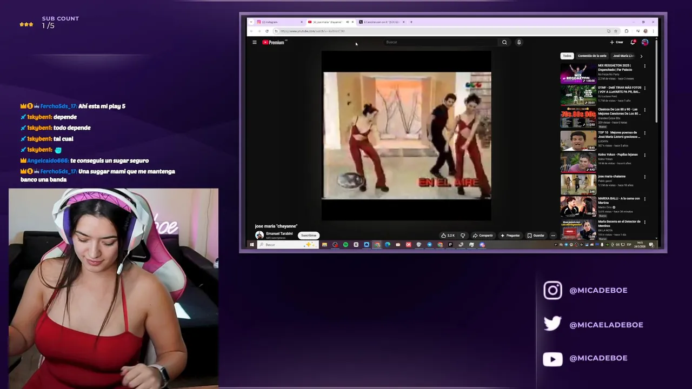Go to YouTube Premium home logo
The image size is (692, 389).
click(x=274, y=42)
